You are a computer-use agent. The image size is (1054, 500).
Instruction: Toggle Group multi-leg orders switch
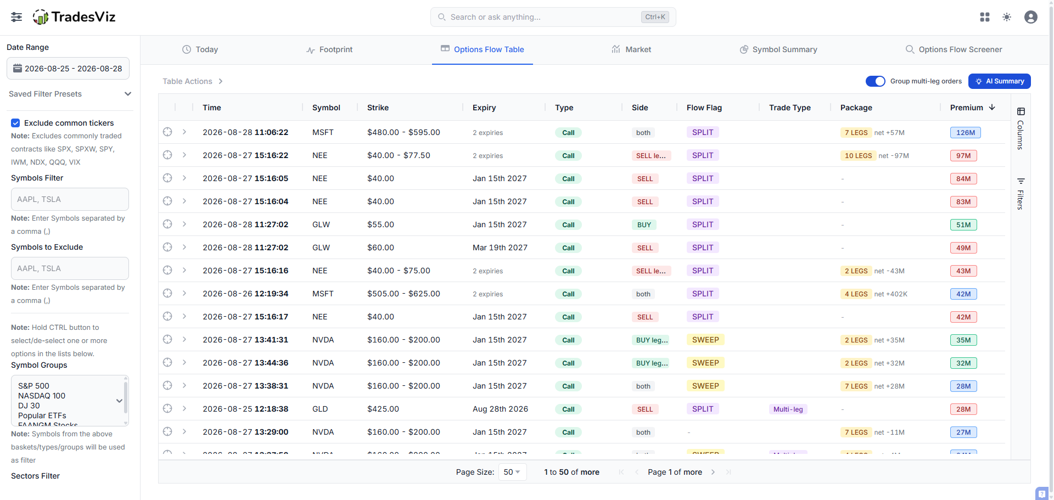(876, 81)
